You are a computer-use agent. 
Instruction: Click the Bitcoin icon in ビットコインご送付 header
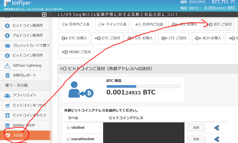coord(63,69)
